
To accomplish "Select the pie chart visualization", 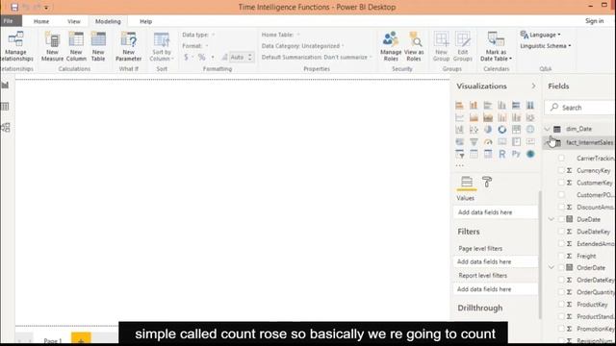I will point(488,130).
